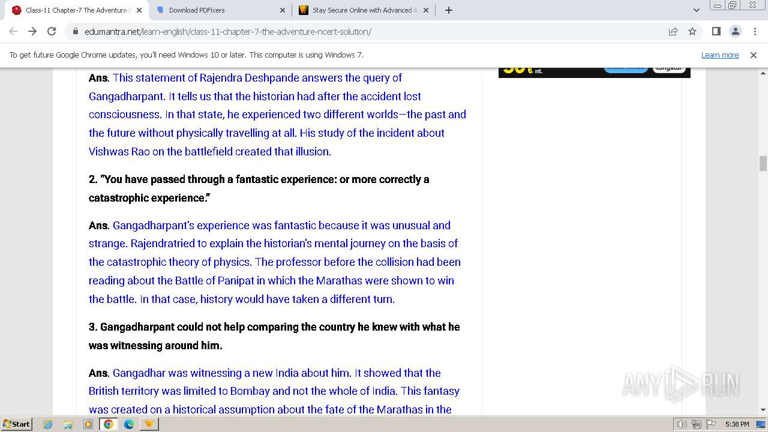This screenshot has width=768, height=432.
Task: Click the page vertical scrollbar thumb
Action: (x=763, y=163)
